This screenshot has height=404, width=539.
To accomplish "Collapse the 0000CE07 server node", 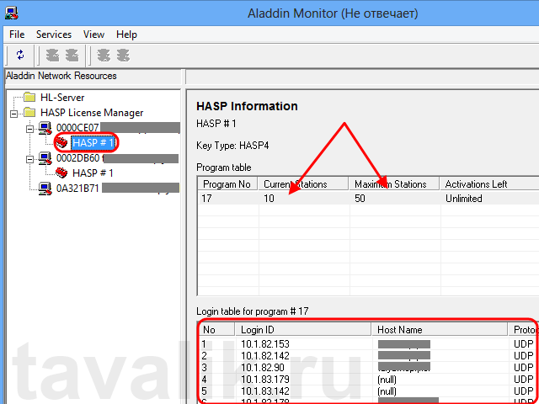I will [x=30, y=128].
